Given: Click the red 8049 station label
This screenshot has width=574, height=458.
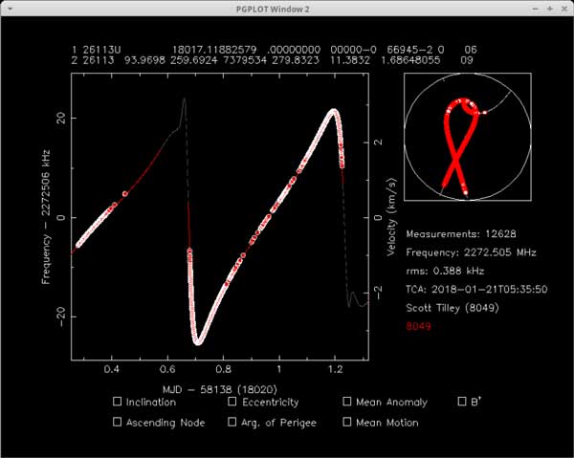Looking at the screenshot, I should coord(418,325).
